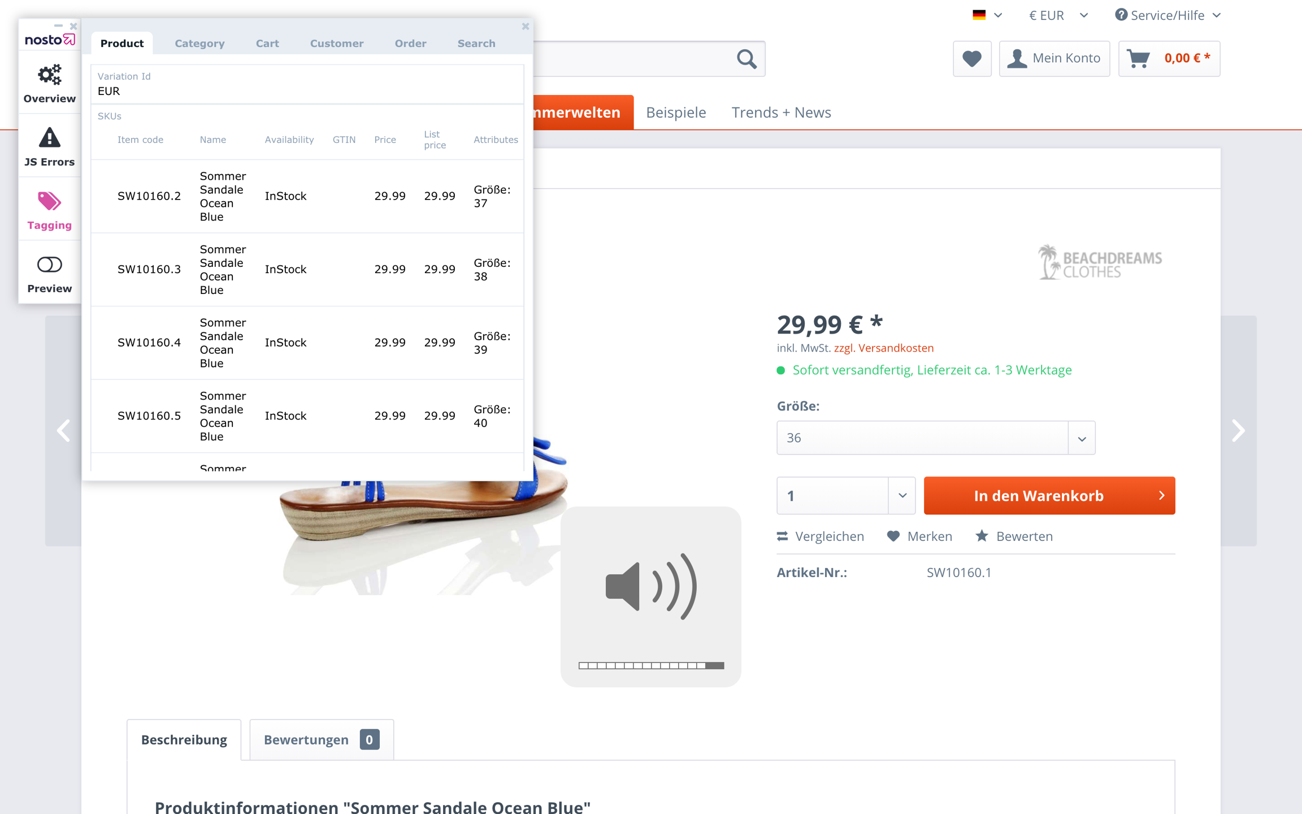
Task: Show next product with right arrow
Action: tap(1238, 431)
